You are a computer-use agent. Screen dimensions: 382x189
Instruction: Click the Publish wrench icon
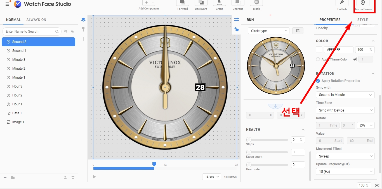(342, 3)
